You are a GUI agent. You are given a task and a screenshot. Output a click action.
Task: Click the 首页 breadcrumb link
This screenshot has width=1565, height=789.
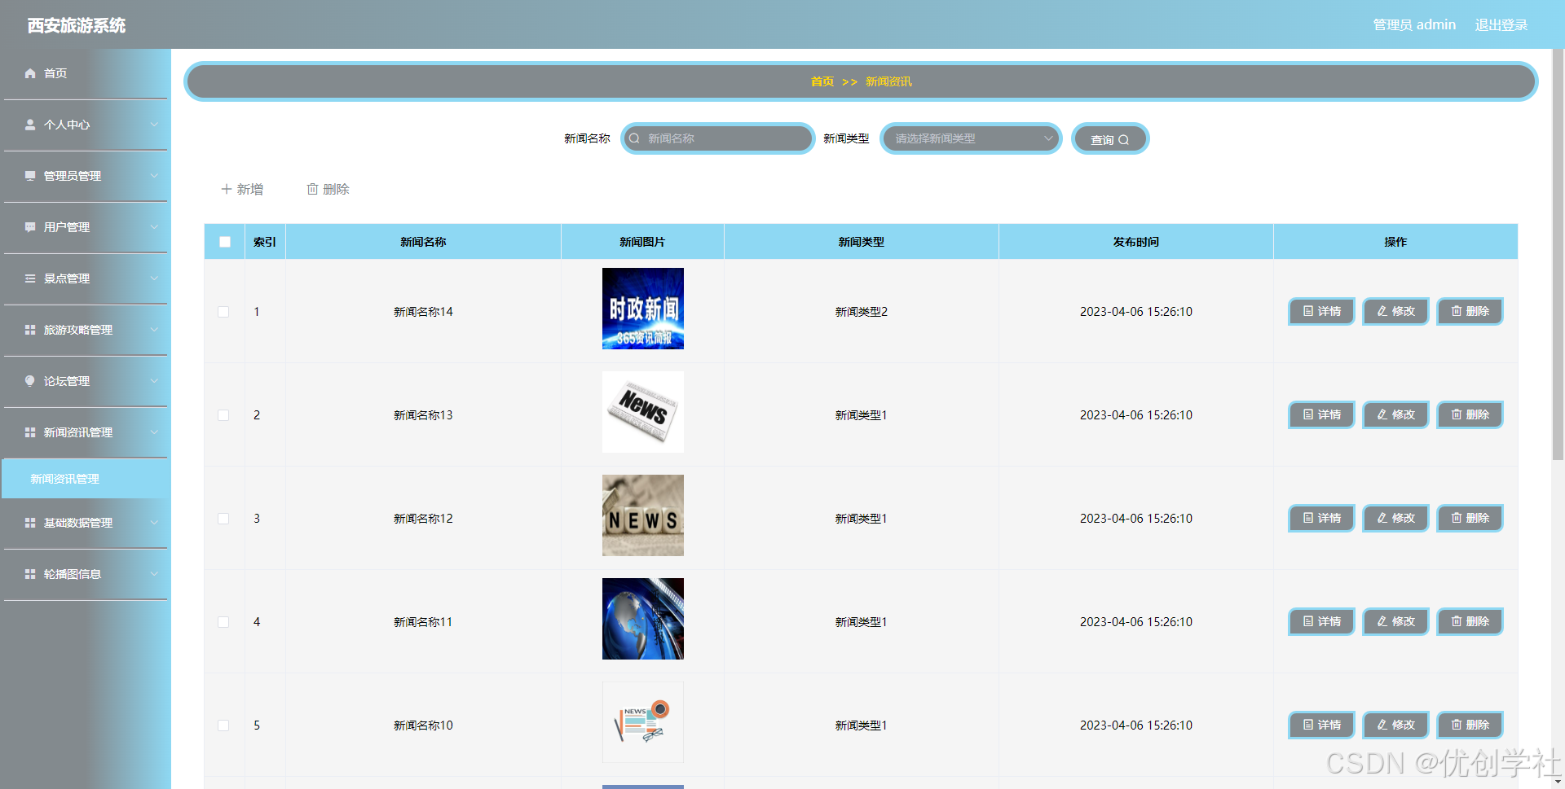[822, 81]
